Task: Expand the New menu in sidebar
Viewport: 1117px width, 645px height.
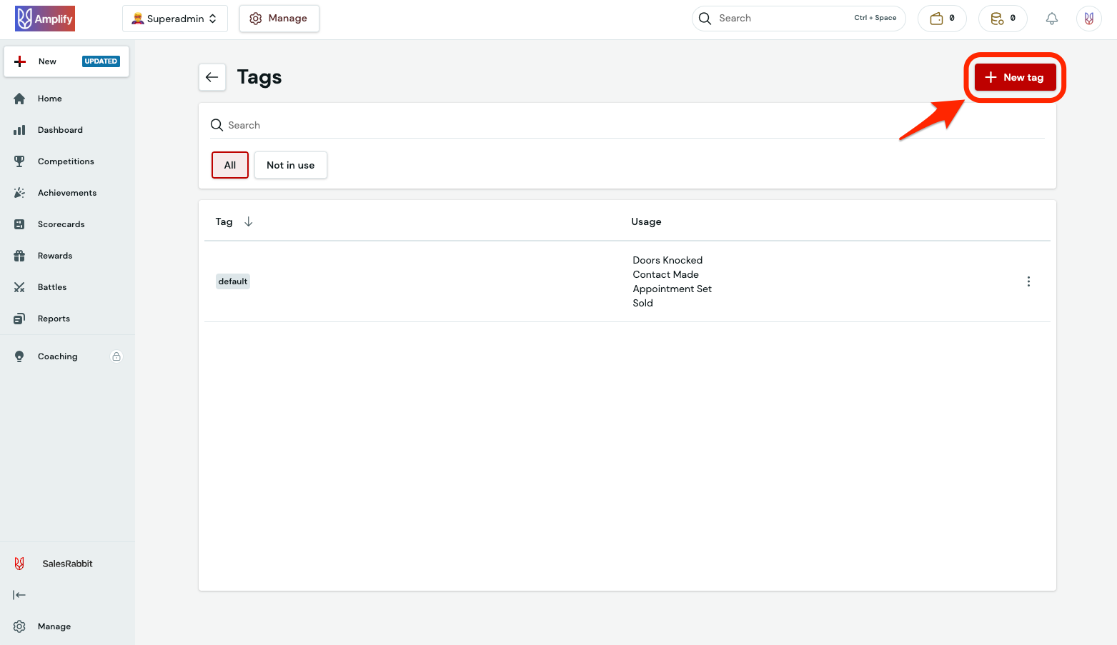Action: pyautogui.click(x=66, y=61)
